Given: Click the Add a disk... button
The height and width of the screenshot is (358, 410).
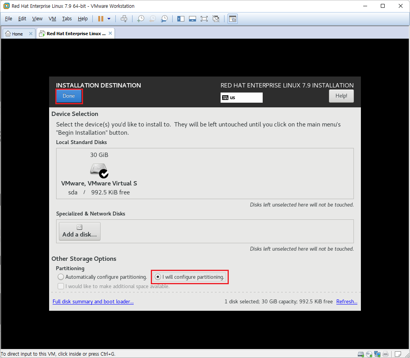Looking at the screenshot, I should pos(80,231).
